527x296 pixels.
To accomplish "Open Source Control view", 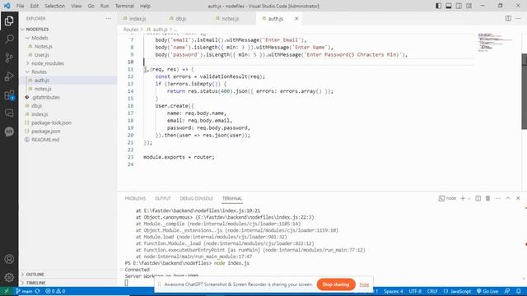I will pyautogui.click(x=9, y=58).
